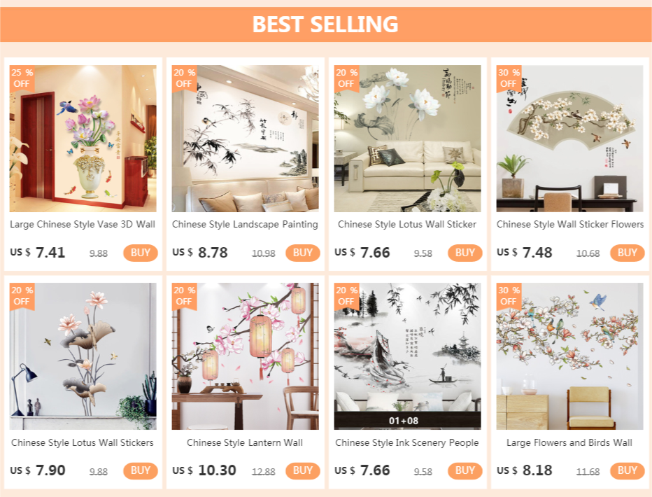Click BUY for the 8.78 landscape painting
The image size is (652, 497).
(303, 253)
